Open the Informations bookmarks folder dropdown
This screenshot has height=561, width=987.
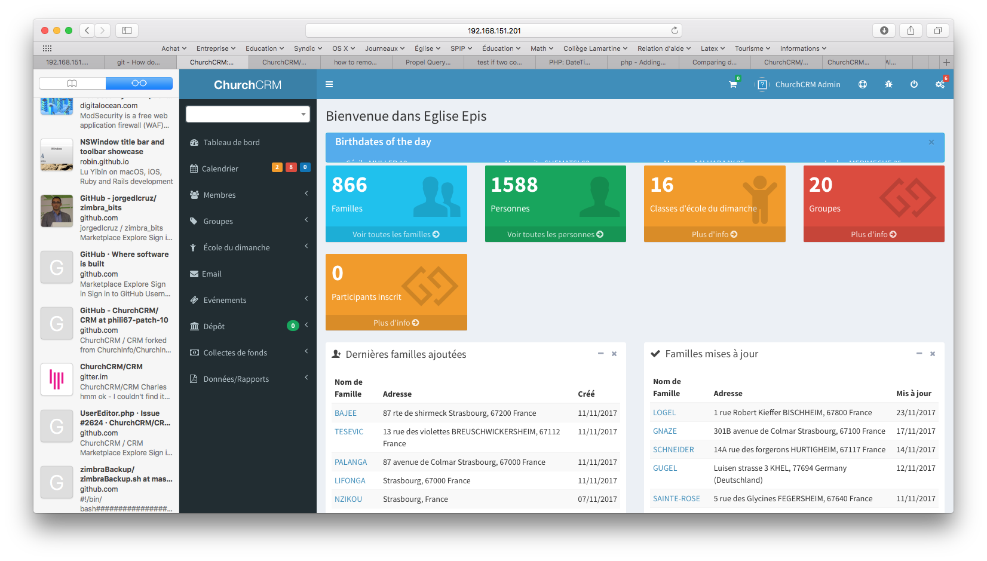803,48
